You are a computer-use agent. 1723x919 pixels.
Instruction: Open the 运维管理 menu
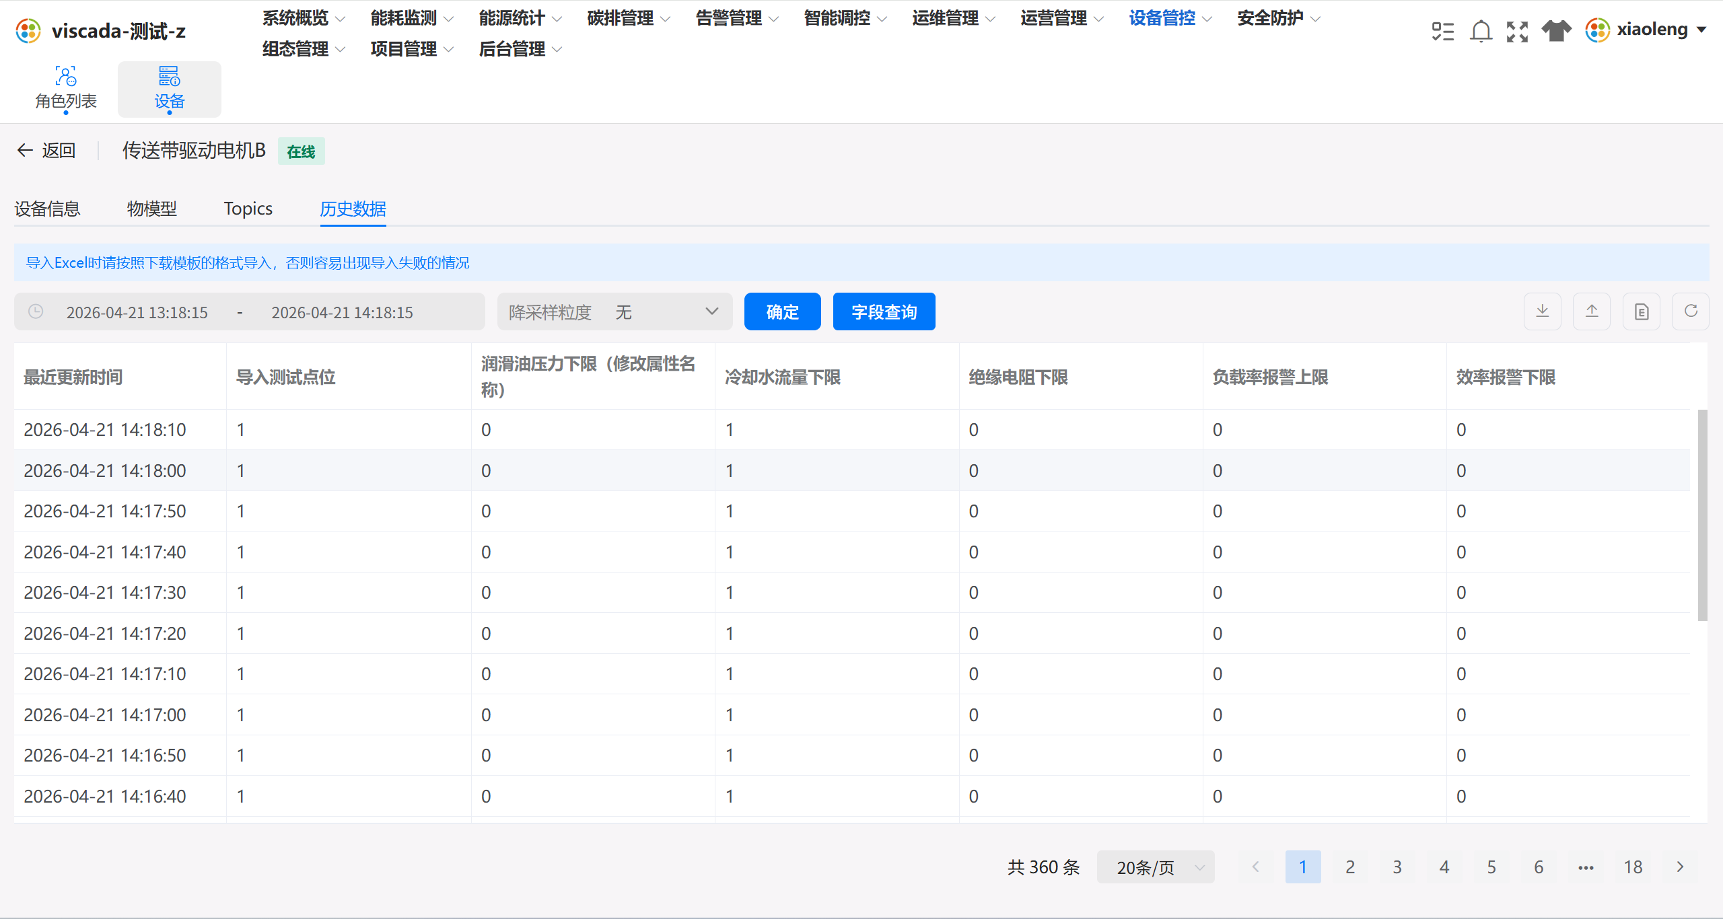tap(954, 18)
